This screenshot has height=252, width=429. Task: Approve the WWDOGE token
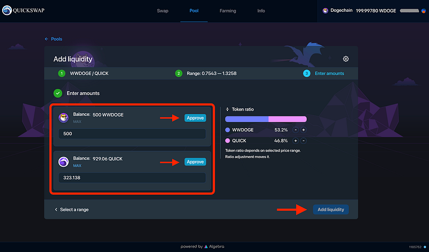point(195,118)
